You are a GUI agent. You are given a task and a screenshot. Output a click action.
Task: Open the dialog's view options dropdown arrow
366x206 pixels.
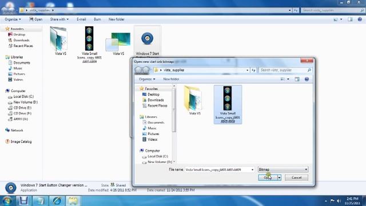pos(288,79)
